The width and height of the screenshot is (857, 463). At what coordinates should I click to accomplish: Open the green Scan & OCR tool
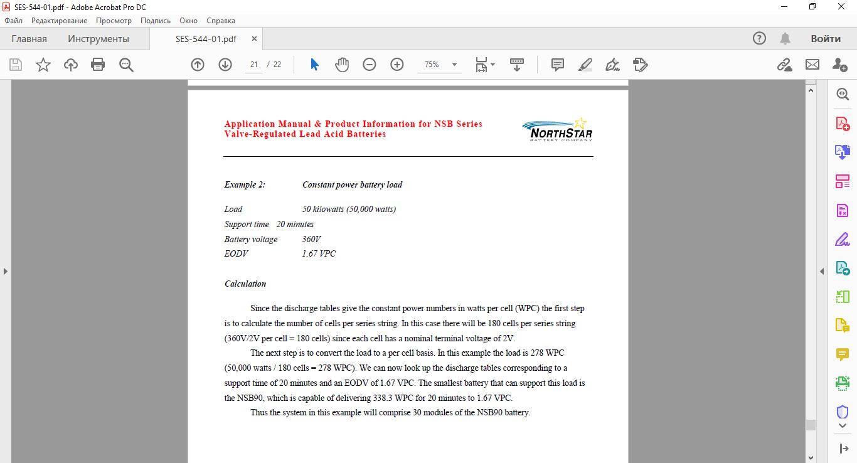tap(843, 383)
